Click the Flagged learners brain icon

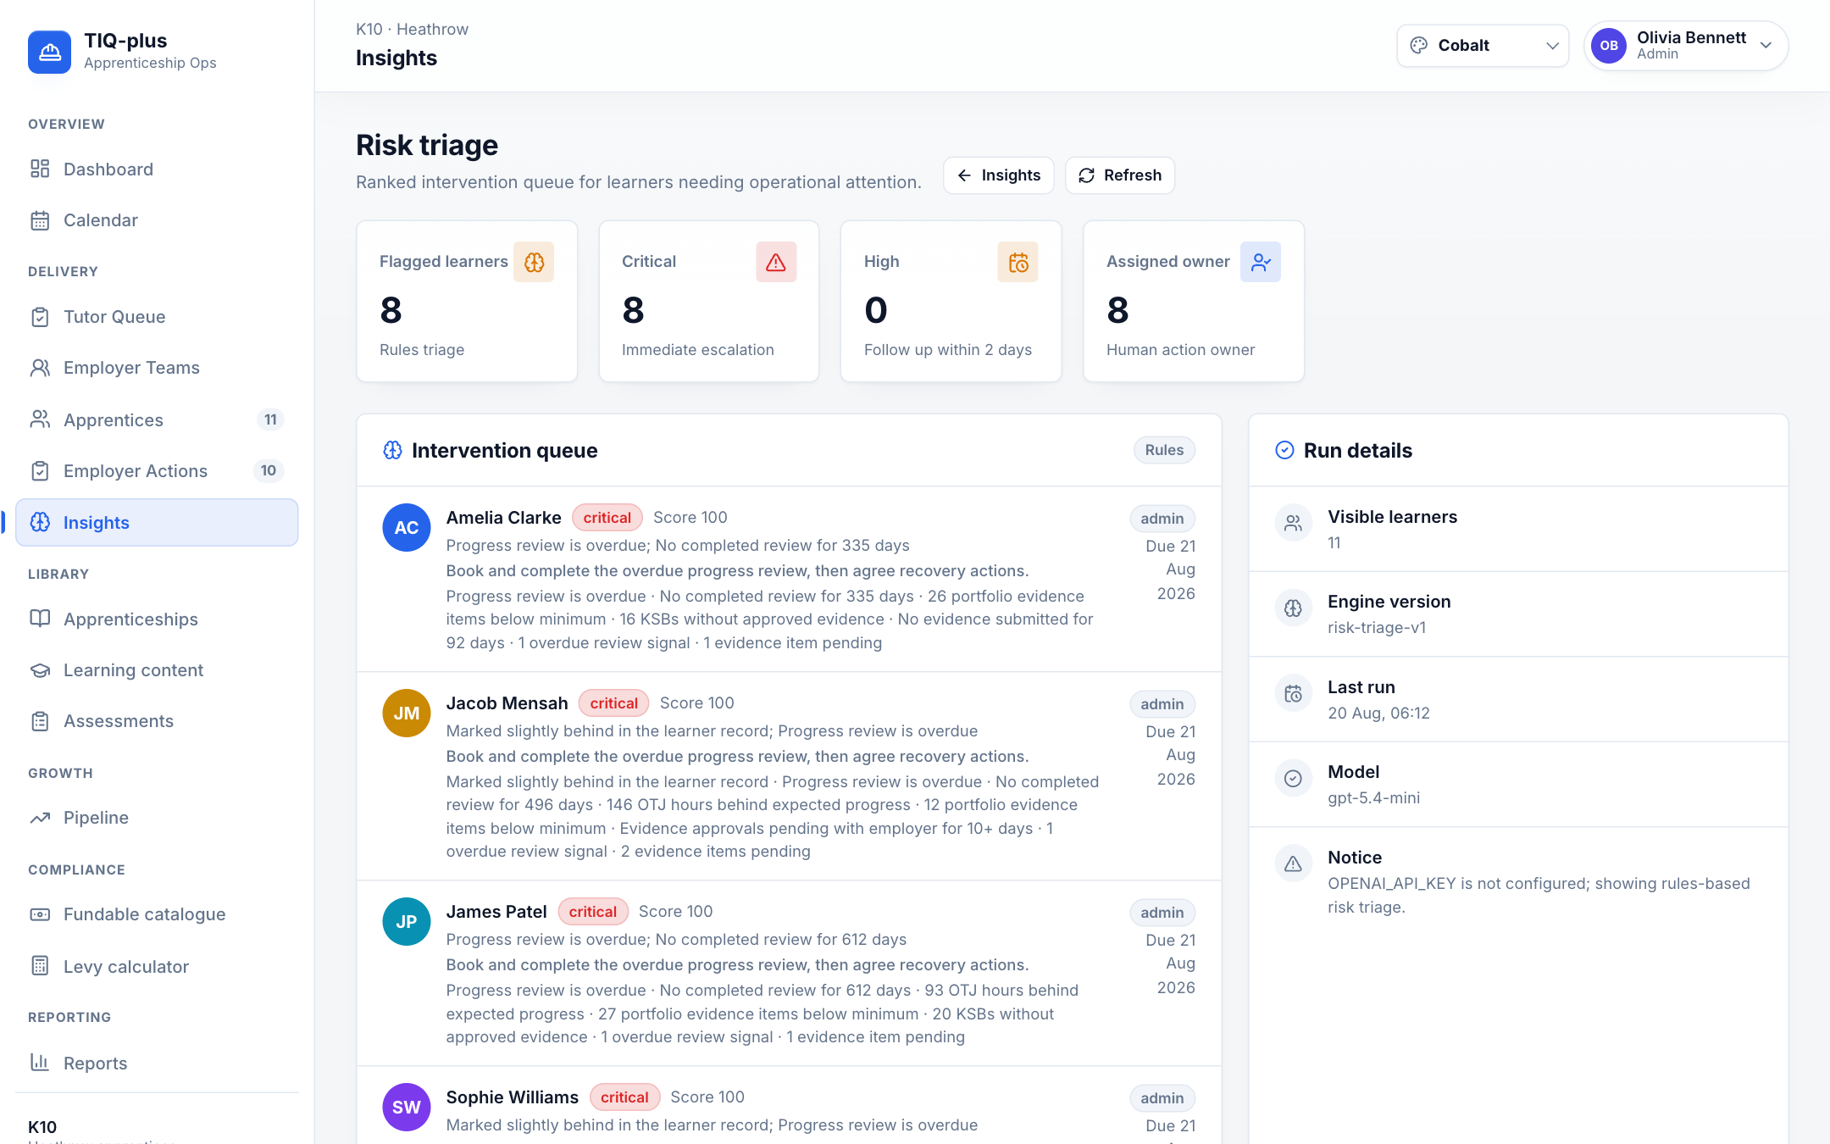click(534, 262)
